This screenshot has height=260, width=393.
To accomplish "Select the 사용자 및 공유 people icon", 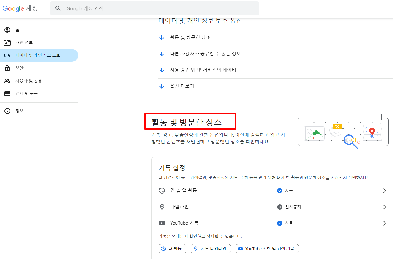I will [x=7, y=81].
